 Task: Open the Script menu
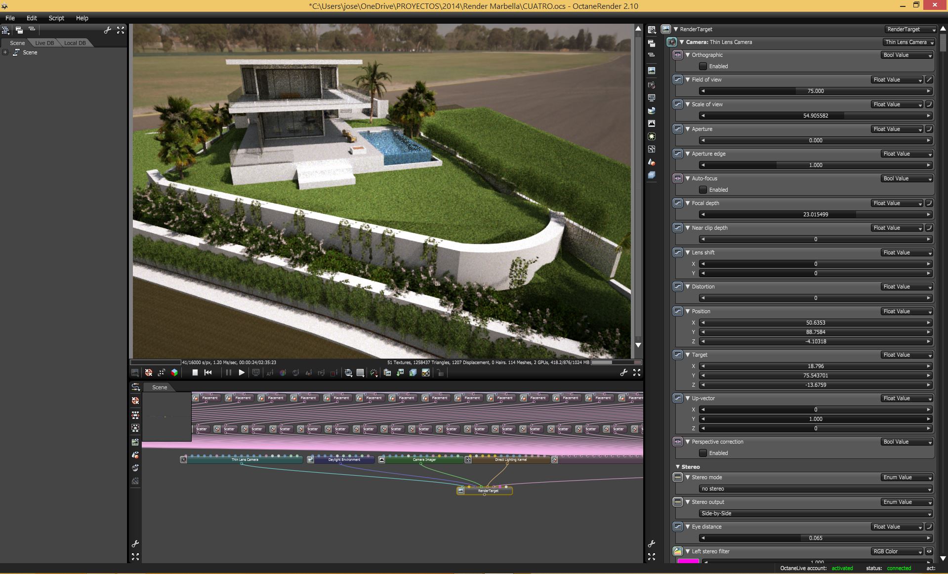56,18
